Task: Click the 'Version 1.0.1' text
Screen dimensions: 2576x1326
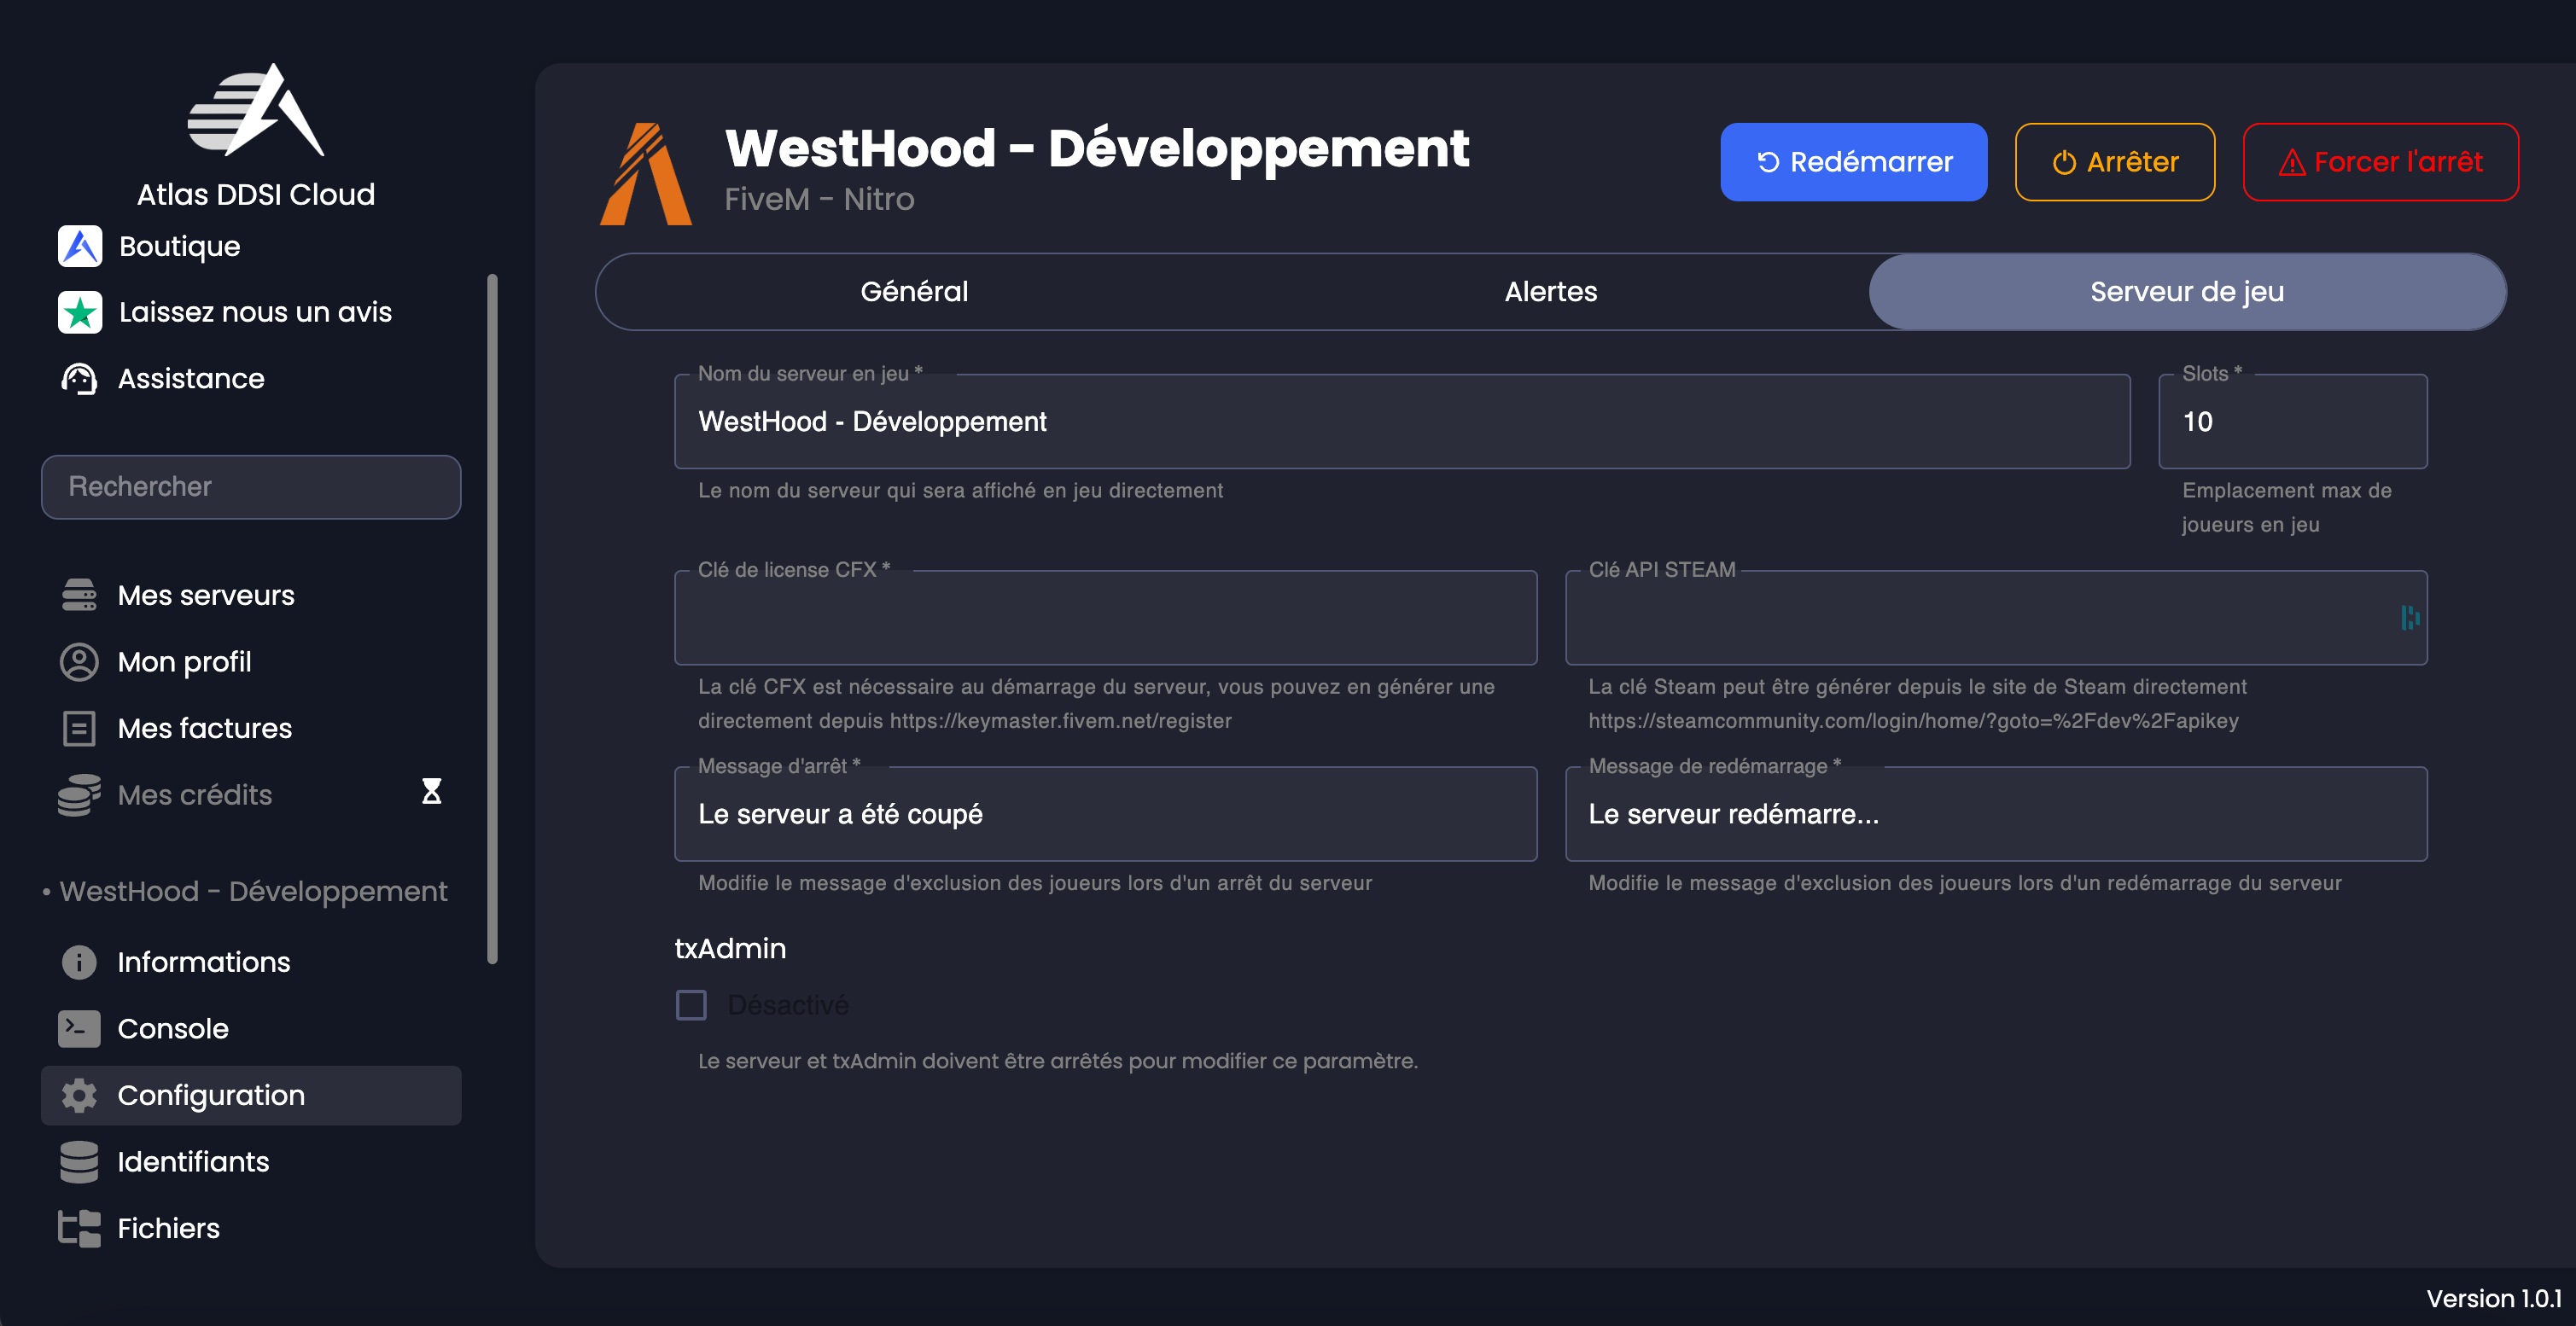Action: tap(2494, 1298)
